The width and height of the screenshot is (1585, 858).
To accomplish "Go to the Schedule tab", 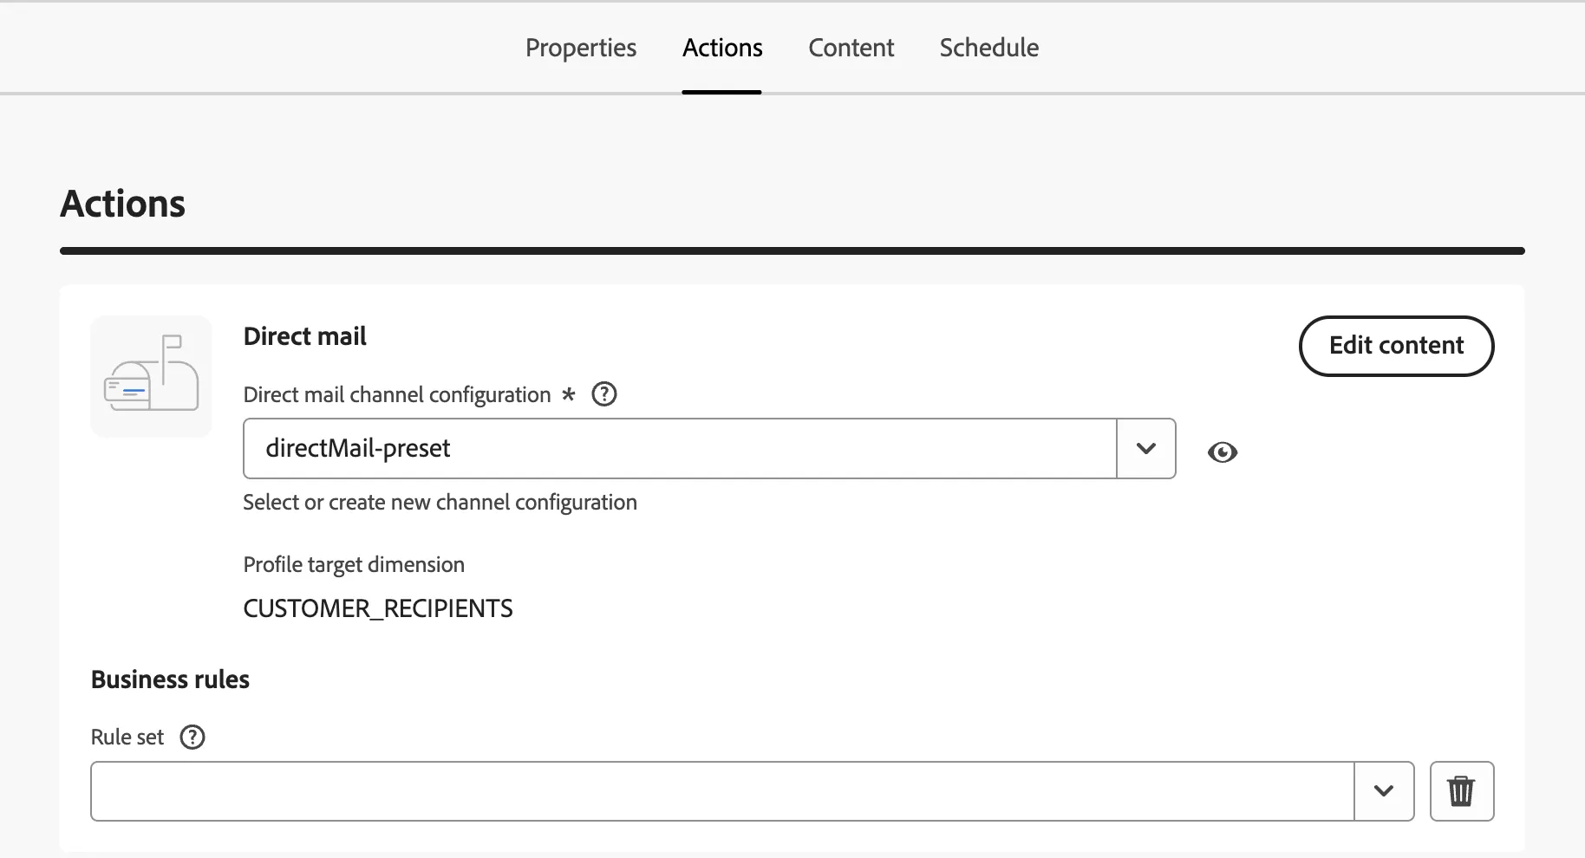I will coord(988,48).
